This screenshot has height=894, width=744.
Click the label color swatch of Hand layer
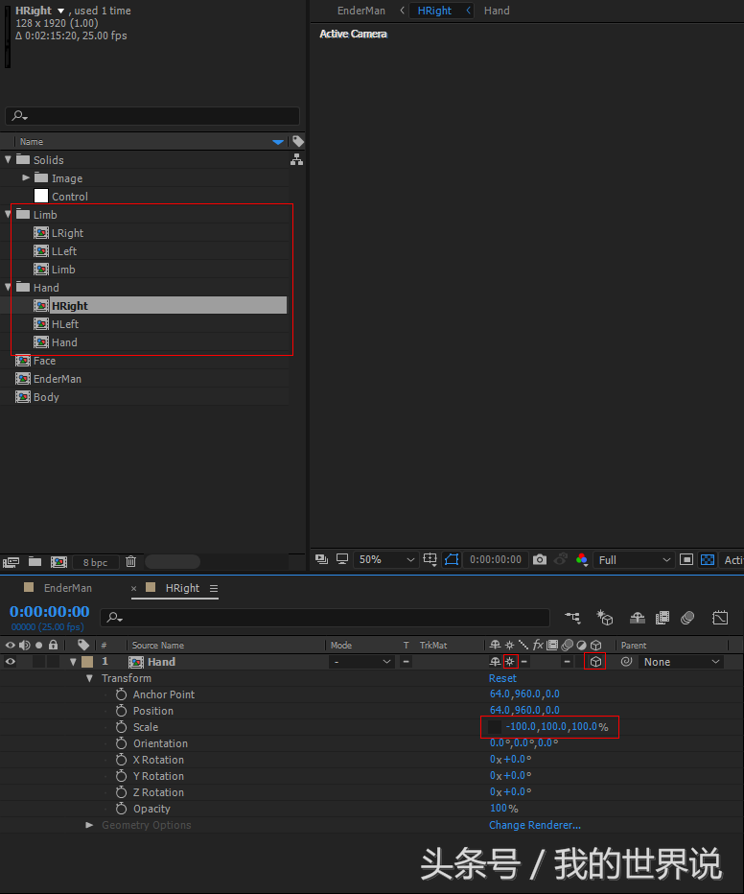click(87, 662)
